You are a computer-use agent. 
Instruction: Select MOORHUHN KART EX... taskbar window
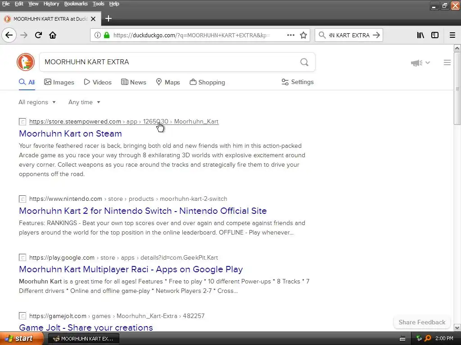(x=83, y=339)
